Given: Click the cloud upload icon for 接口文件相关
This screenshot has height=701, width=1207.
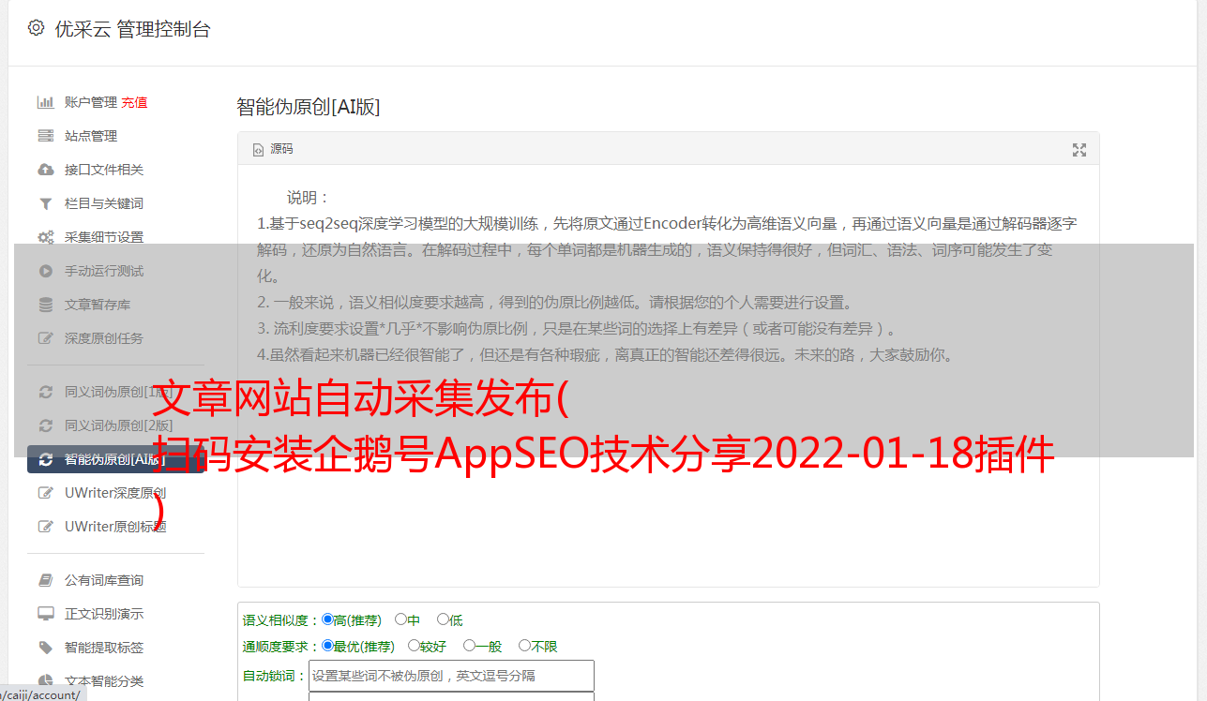Looking at the screenshot, I should pyautogui.click(x=45, y=170).
